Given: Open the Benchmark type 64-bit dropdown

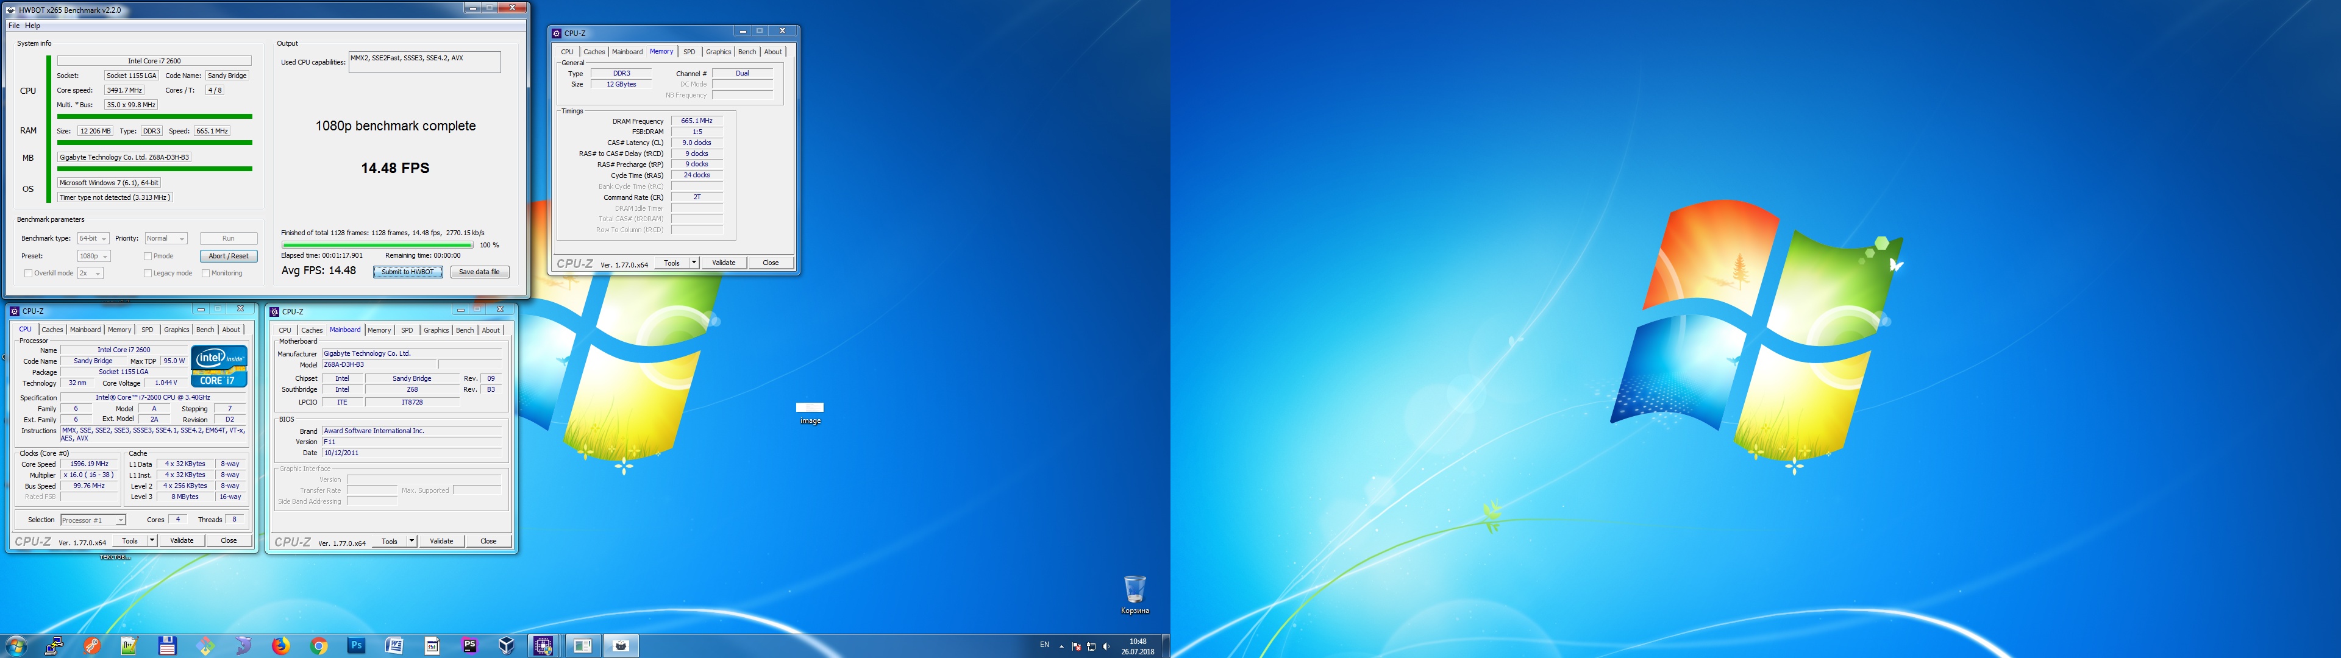Looking at the screenshot, I should (93, 238).
